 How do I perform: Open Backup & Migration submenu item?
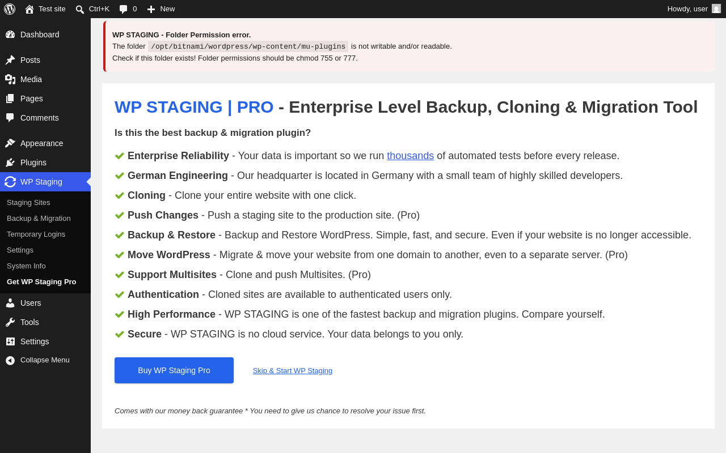pos(39,218)
